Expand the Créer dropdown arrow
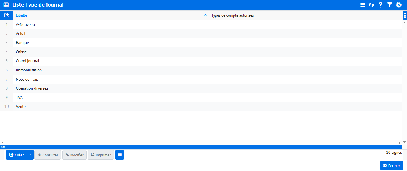 point(30,155)
